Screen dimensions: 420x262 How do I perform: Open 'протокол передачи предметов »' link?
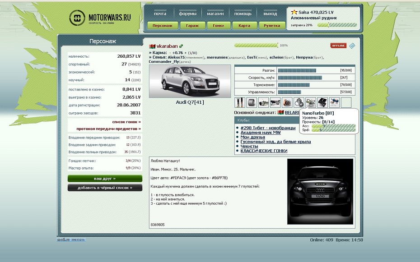[108, 129]
